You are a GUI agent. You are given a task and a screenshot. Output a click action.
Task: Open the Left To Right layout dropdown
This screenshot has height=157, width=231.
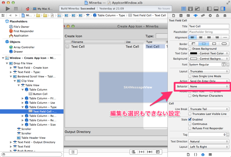tap(209, 147)
